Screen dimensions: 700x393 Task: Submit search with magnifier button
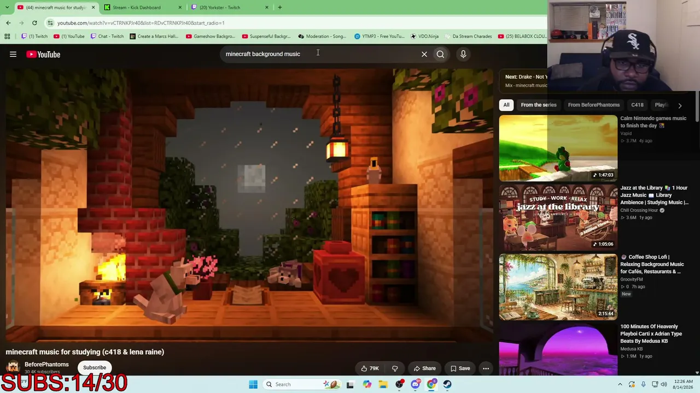coord(440,54)
